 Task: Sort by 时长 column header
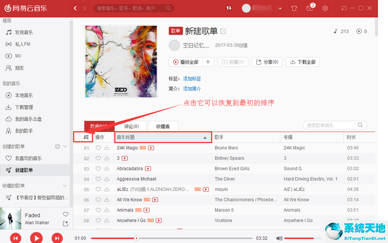(x=359, y=137)
